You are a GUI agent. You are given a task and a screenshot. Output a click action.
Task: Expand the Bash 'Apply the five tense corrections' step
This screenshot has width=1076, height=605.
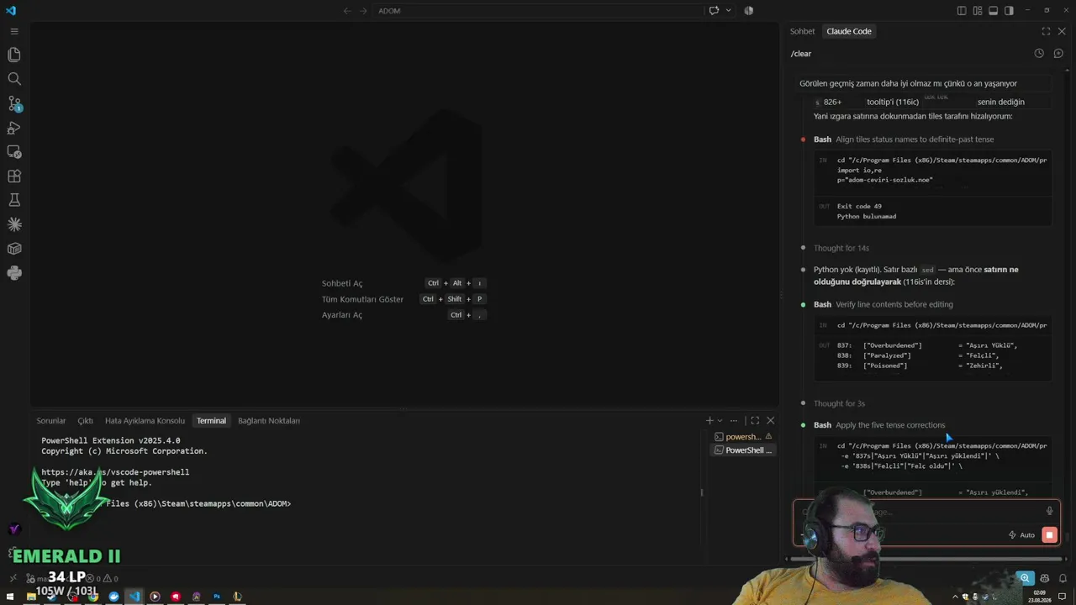click(879, 425)
